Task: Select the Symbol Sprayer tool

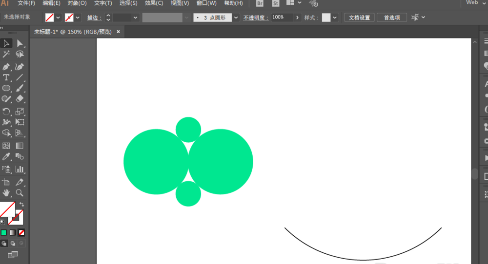Action: [x=6, y=170]
